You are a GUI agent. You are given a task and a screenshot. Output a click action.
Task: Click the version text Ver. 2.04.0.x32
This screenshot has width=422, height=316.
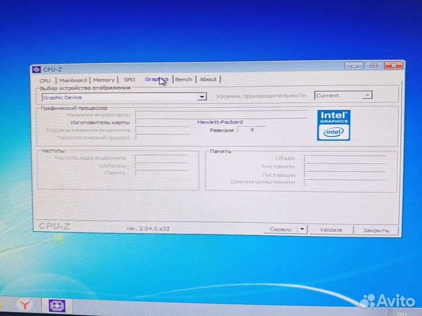click(x=148, y=229)
